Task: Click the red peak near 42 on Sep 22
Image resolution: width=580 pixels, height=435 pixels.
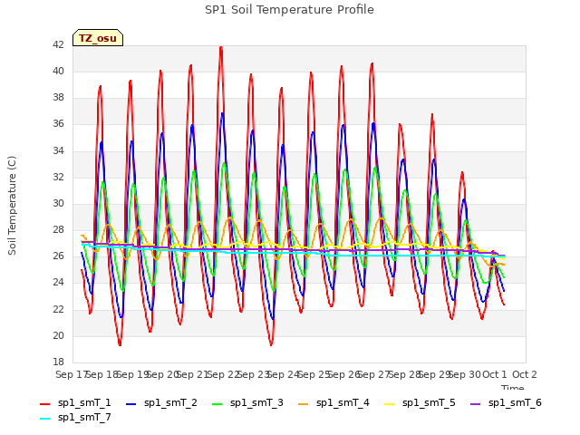Action: pyautogui.click(x=221, y=47)
